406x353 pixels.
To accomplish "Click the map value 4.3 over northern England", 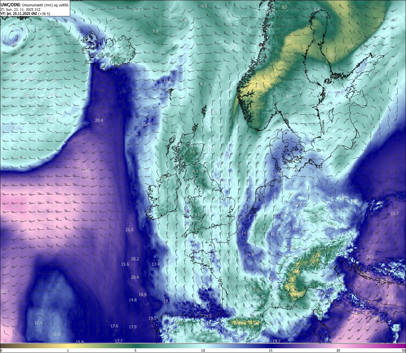I will coord(195,172).
